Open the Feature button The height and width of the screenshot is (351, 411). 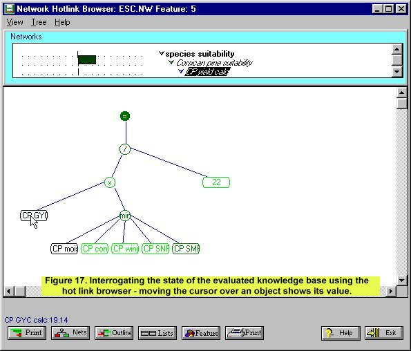pos(201,333)
